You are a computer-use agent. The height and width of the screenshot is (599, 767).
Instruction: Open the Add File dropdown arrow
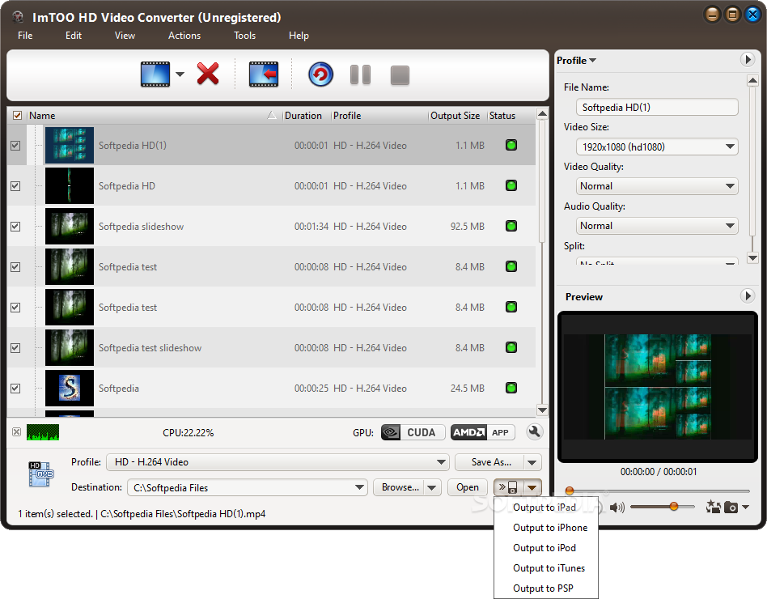pyautogui.click(x=180, y=74)
